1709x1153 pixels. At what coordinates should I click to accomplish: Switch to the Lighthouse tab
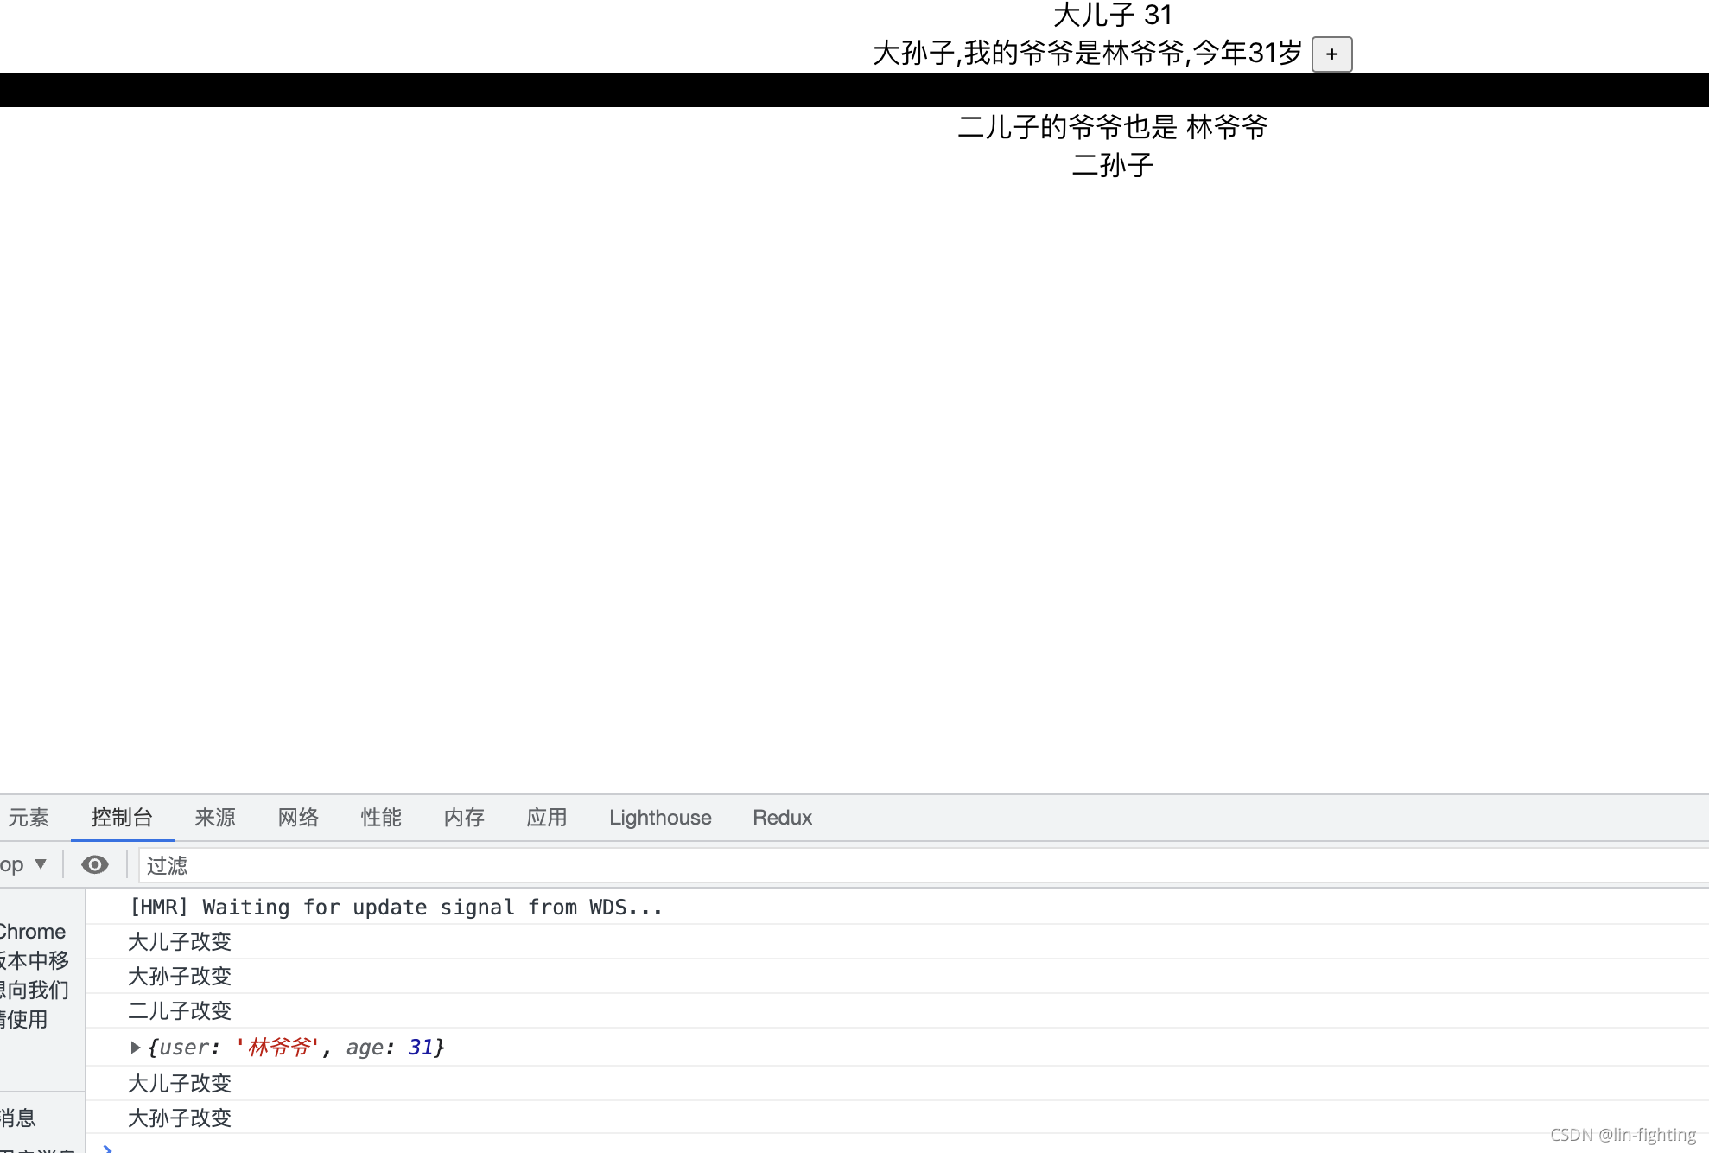click(660, 818)
